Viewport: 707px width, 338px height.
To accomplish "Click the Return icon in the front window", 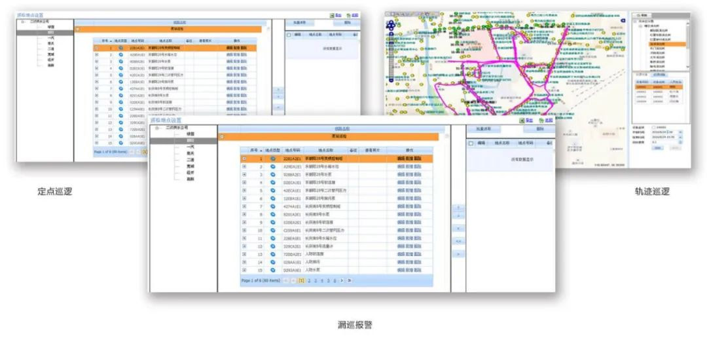I will tap(541, 121).
